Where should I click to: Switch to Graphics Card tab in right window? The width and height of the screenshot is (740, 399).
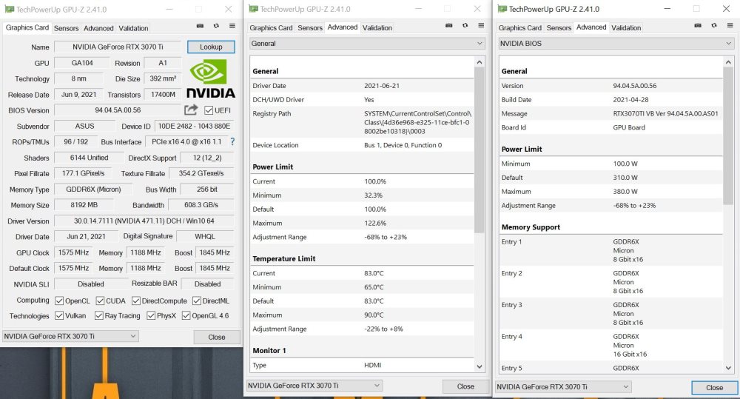[520, 28]
